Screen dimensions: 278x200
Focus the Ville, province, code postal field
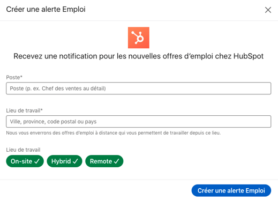point(139,122)
